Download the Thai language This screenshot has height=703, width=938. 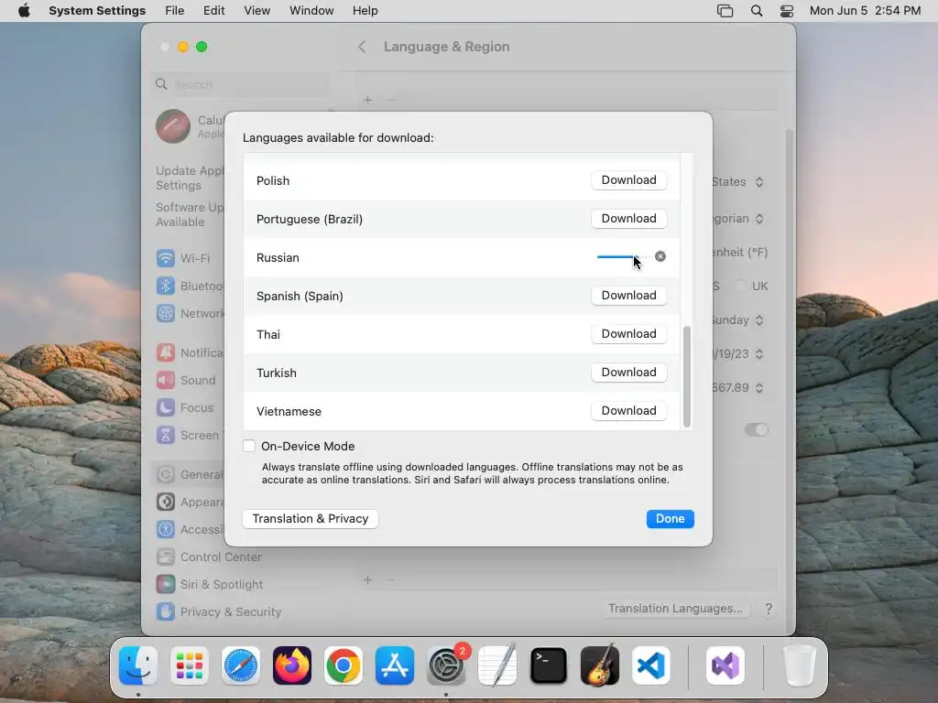click(628, 333)
